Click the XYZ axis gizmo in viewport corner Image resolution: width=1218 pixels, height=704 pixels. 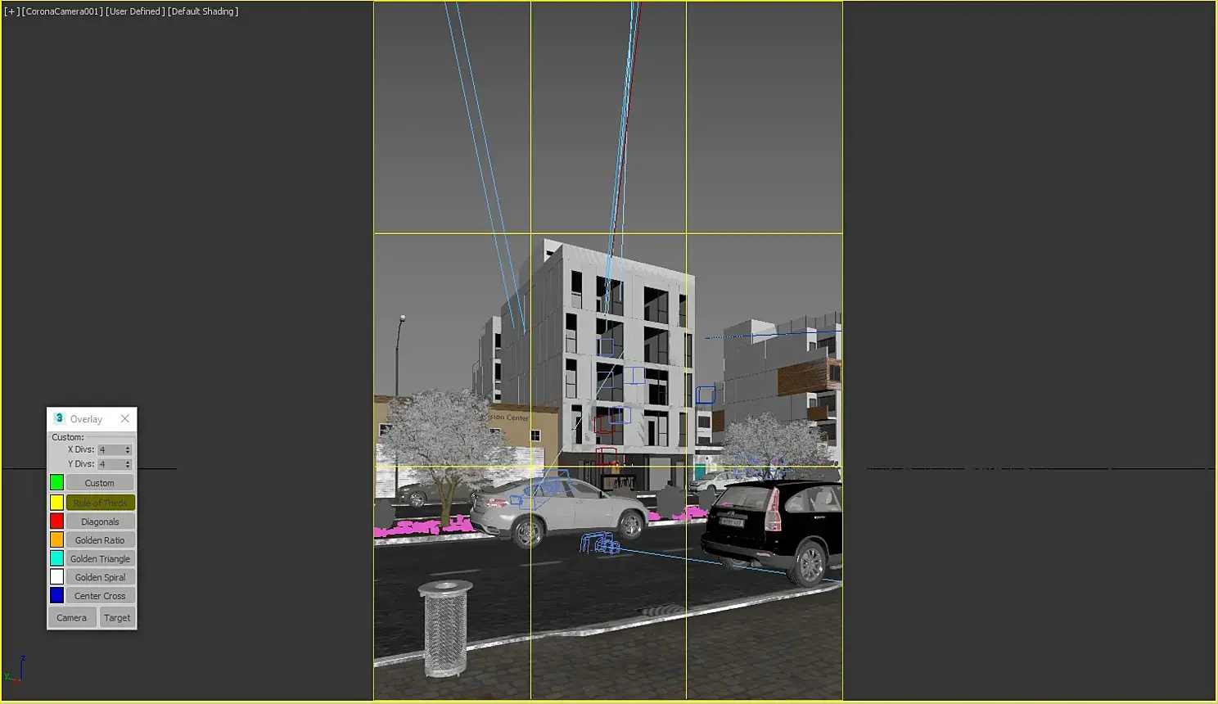point(15,669)
